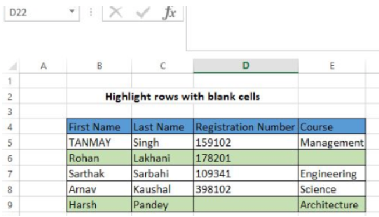Screen dimensions: 379x217
Task: Click the First Name header cell
Action: tap(99, 126)
